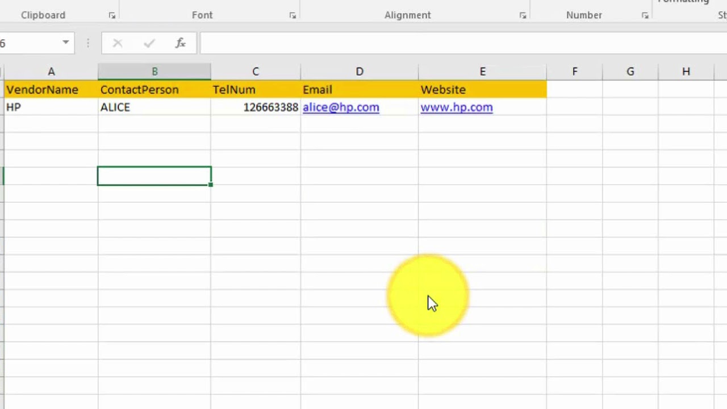Select the TelNum header cell

[x=256, y=90]
